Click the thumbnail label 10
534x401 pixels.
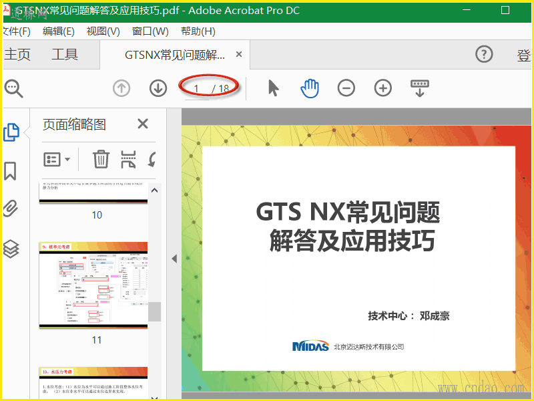pos(97,215)
